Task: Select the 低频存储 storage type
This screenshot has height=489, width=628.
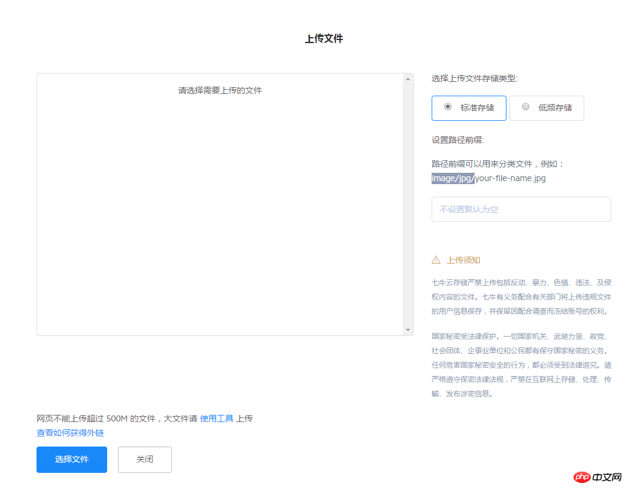Action: coord(547,108)
